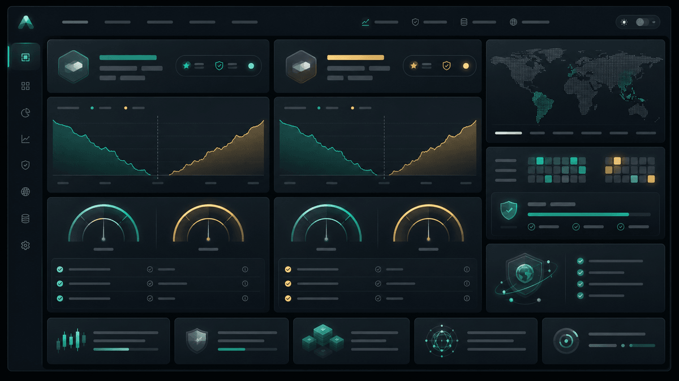Open the top bar item with trend-line icon
The image size is (679, 381).
tap(380, 22)
